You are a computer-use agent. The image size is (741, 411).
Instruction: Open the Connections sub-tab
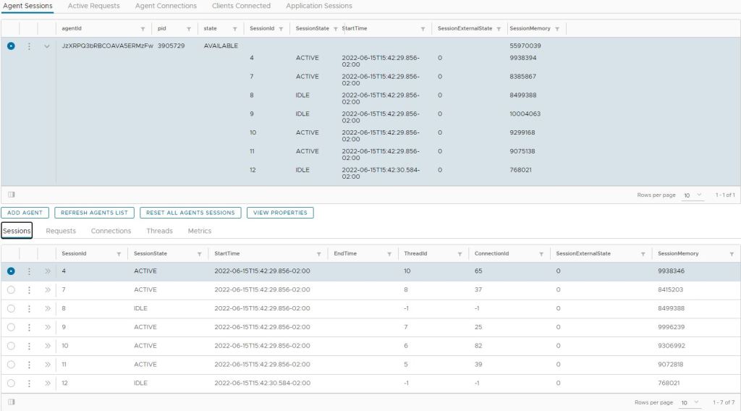111,231
